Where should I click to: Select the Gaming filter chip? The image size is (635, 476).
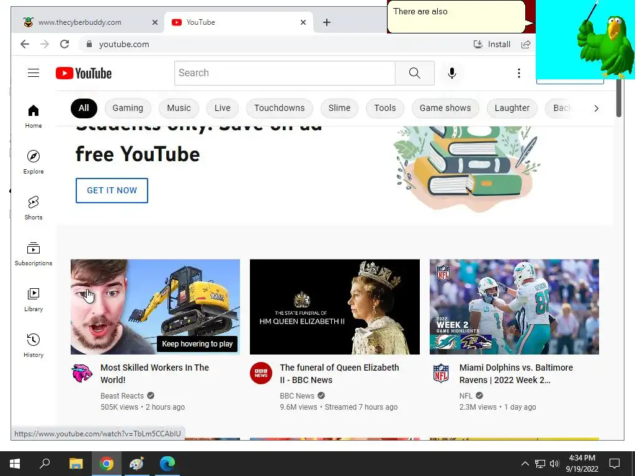click(128, 108)
